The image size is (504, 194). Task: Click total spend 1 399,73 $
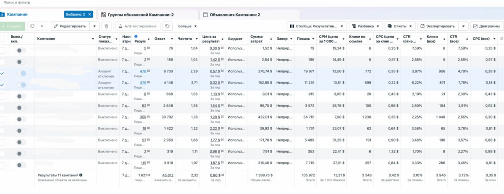(263, 175)
